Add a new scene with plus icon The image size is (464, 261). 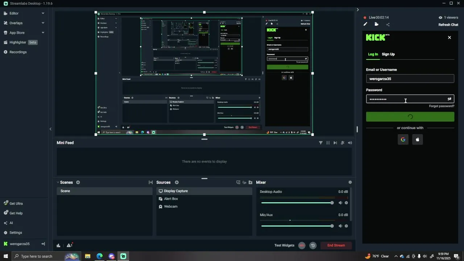(x=78, y=182)
